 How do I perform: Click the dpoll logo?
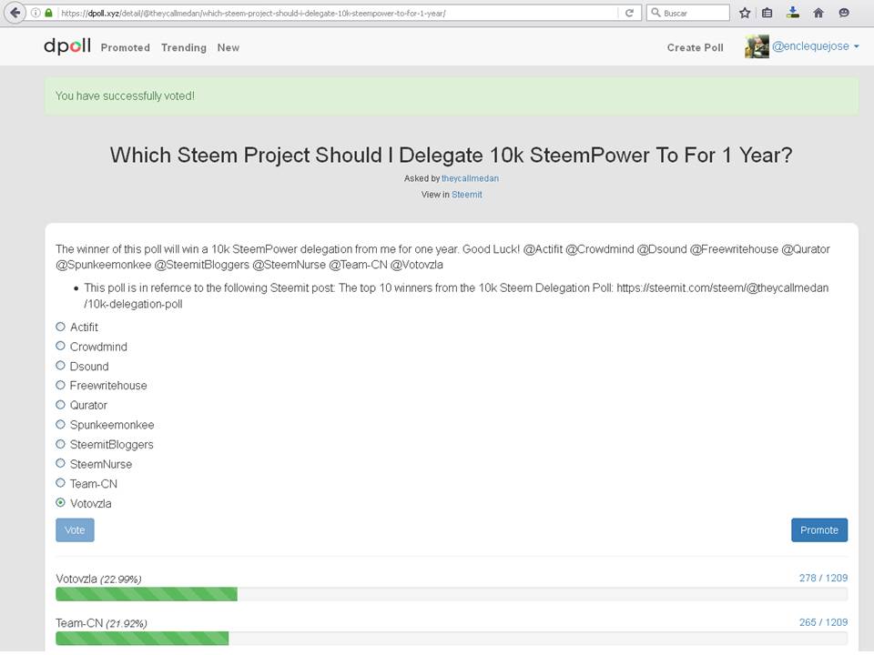pyautogui.click(x=67, y=46)
